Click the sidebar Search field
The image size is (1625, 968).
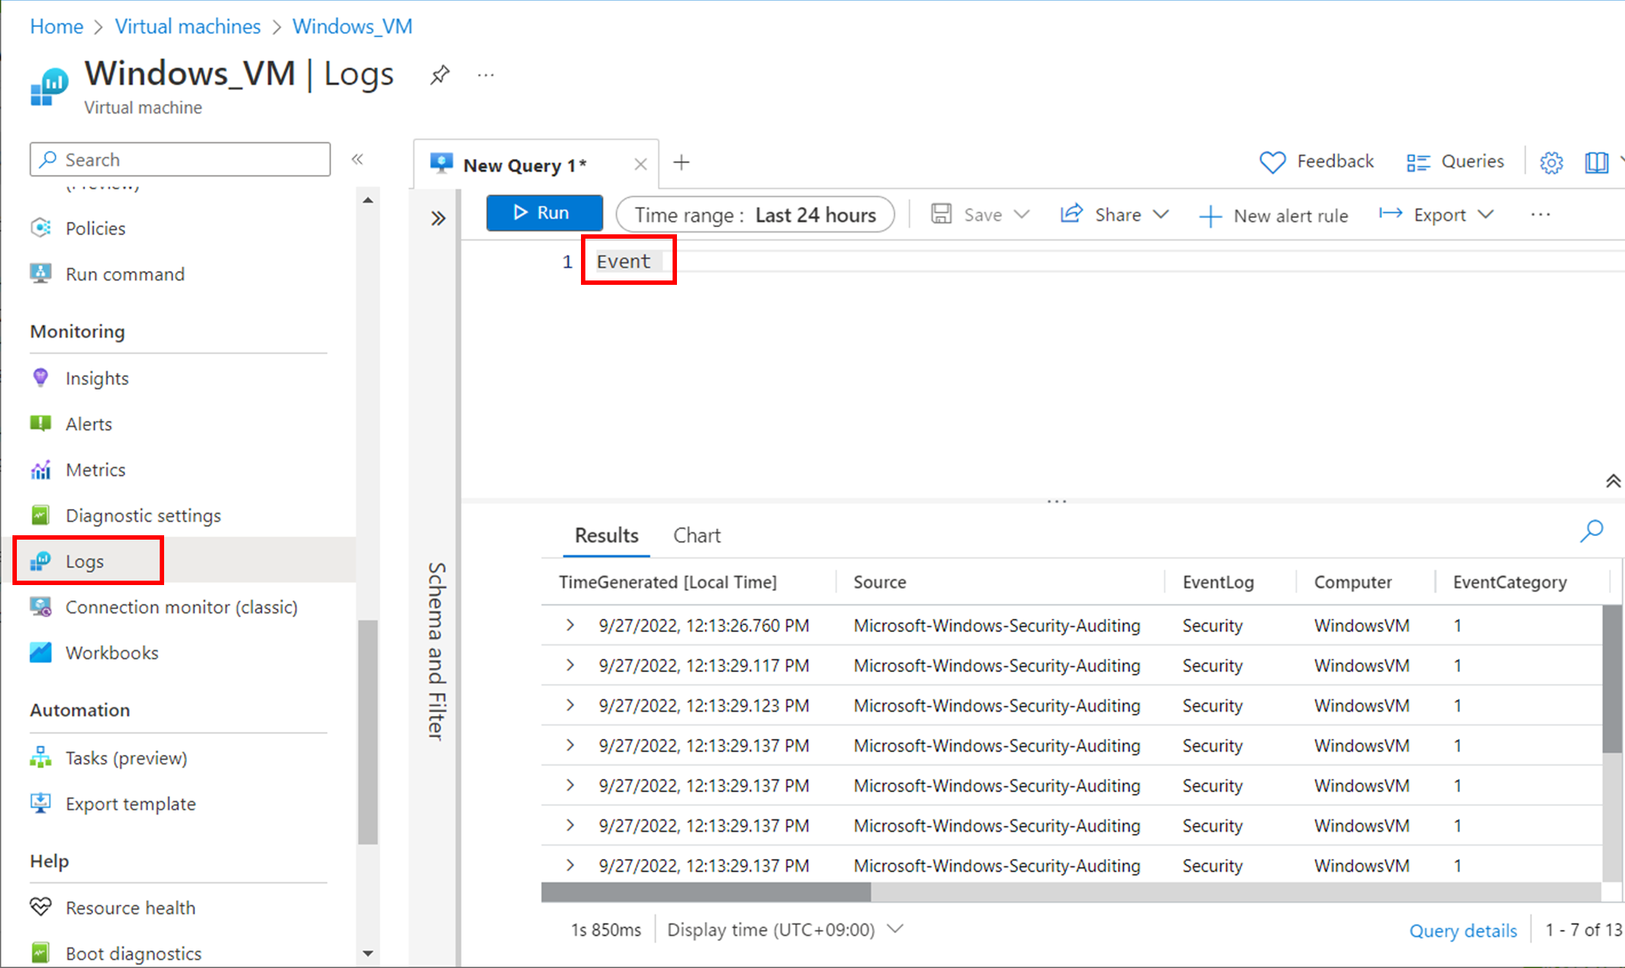(179, 160)
